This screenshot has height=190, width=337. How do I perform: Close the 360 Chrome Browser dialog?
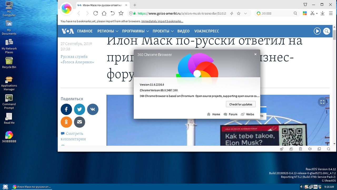click(x=255, y=54)
